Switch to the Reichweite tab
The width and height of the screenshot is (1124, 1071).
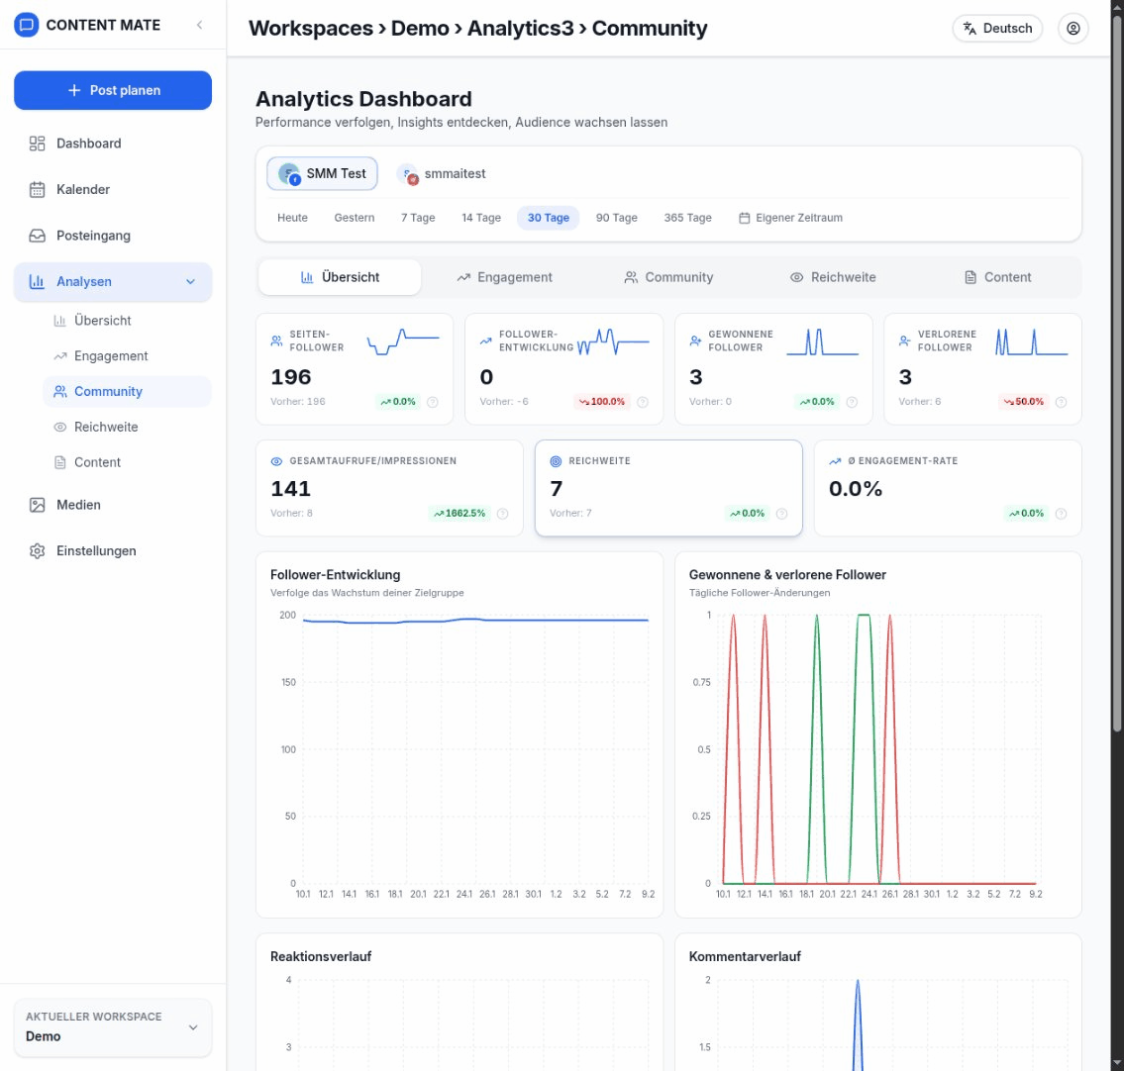(x=833, y=277)
